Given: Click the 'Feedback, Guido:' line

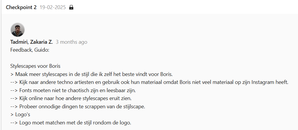Looking at the screenshot, I should click(x=30, y=50).
